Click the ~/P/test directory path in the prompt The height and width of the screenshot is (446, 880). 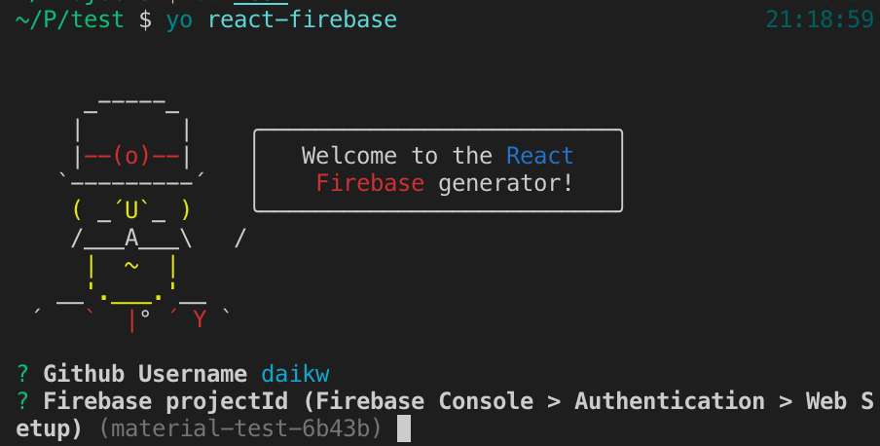coord(70,19)
